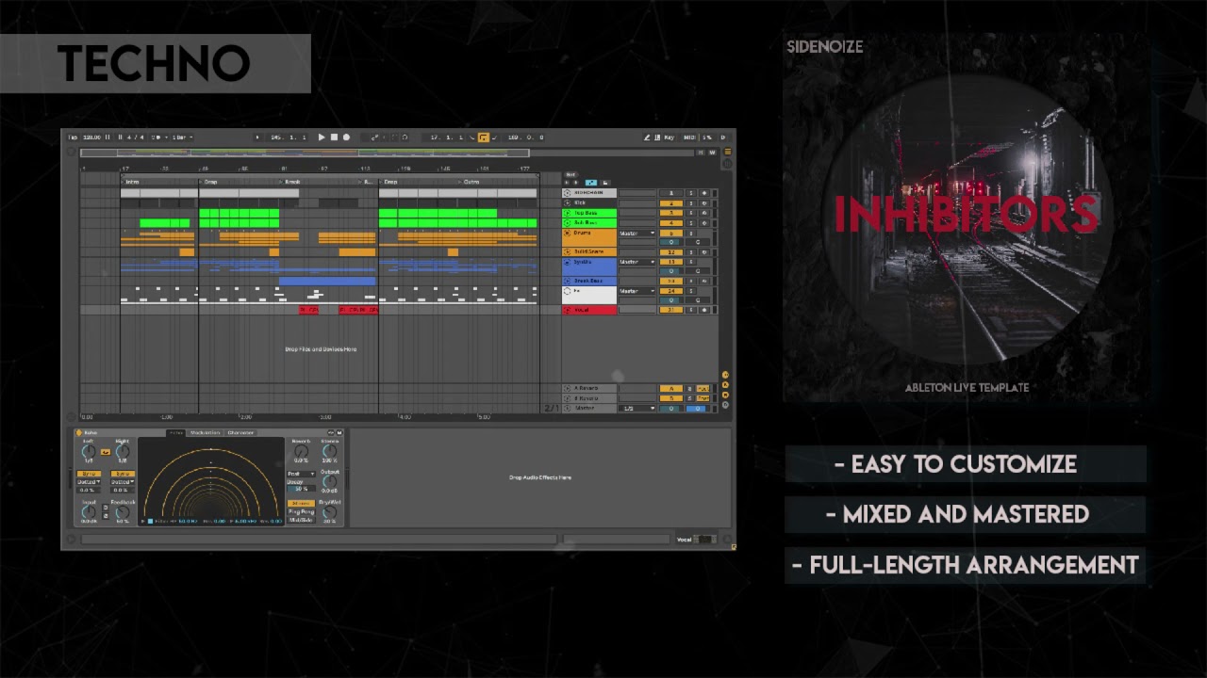Show Track Delay via D button

(725, 405)
